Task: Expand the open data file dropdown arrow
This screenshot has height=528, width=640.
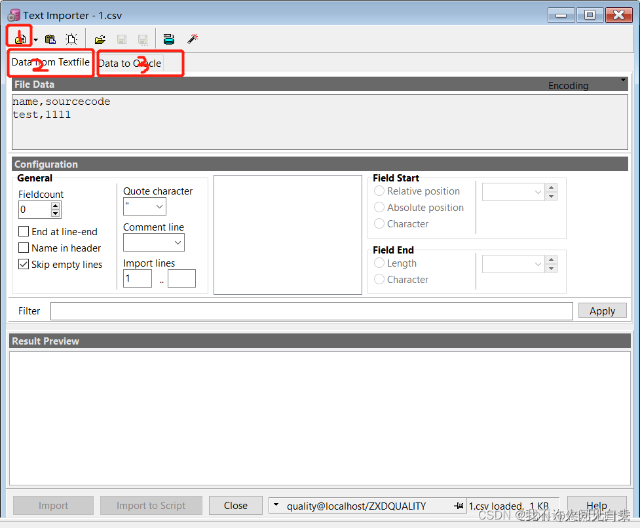Action: [x=36, y=39]
